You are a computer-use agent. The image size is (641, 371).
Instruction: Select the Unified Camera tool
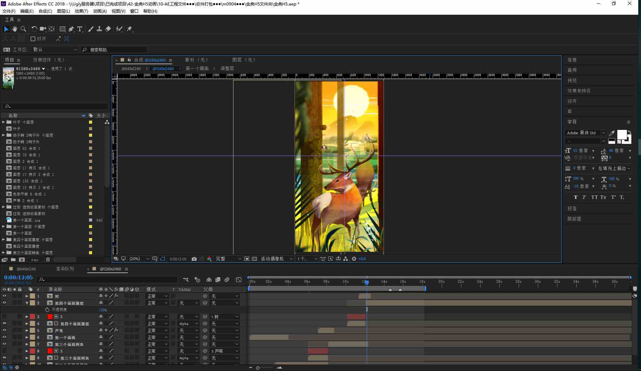click(43, 29)
